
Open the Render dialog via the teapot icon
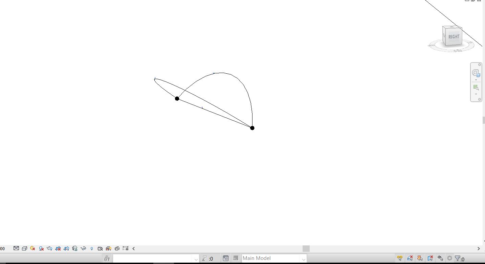[49, 248]
